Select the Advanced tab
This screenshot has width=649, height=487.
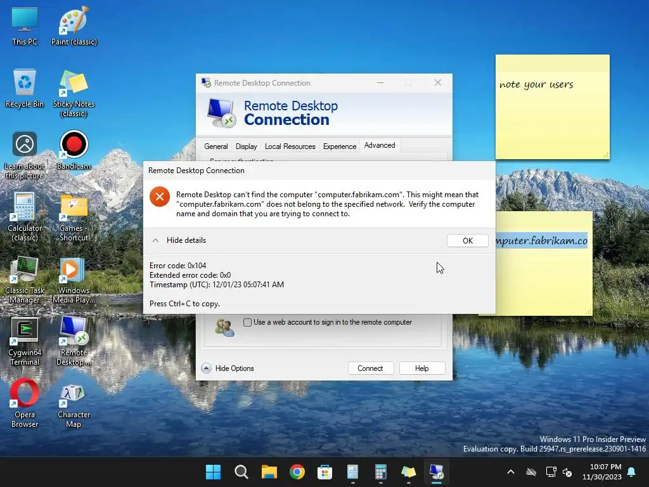(x=380, y=145)
